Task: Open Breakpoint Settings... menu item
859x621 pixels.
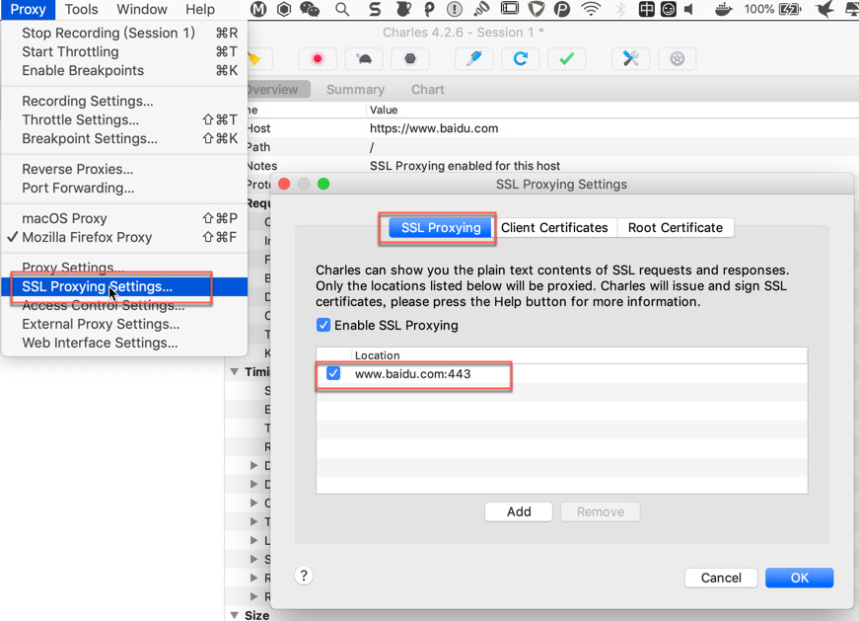Action: tap(124, 138)
